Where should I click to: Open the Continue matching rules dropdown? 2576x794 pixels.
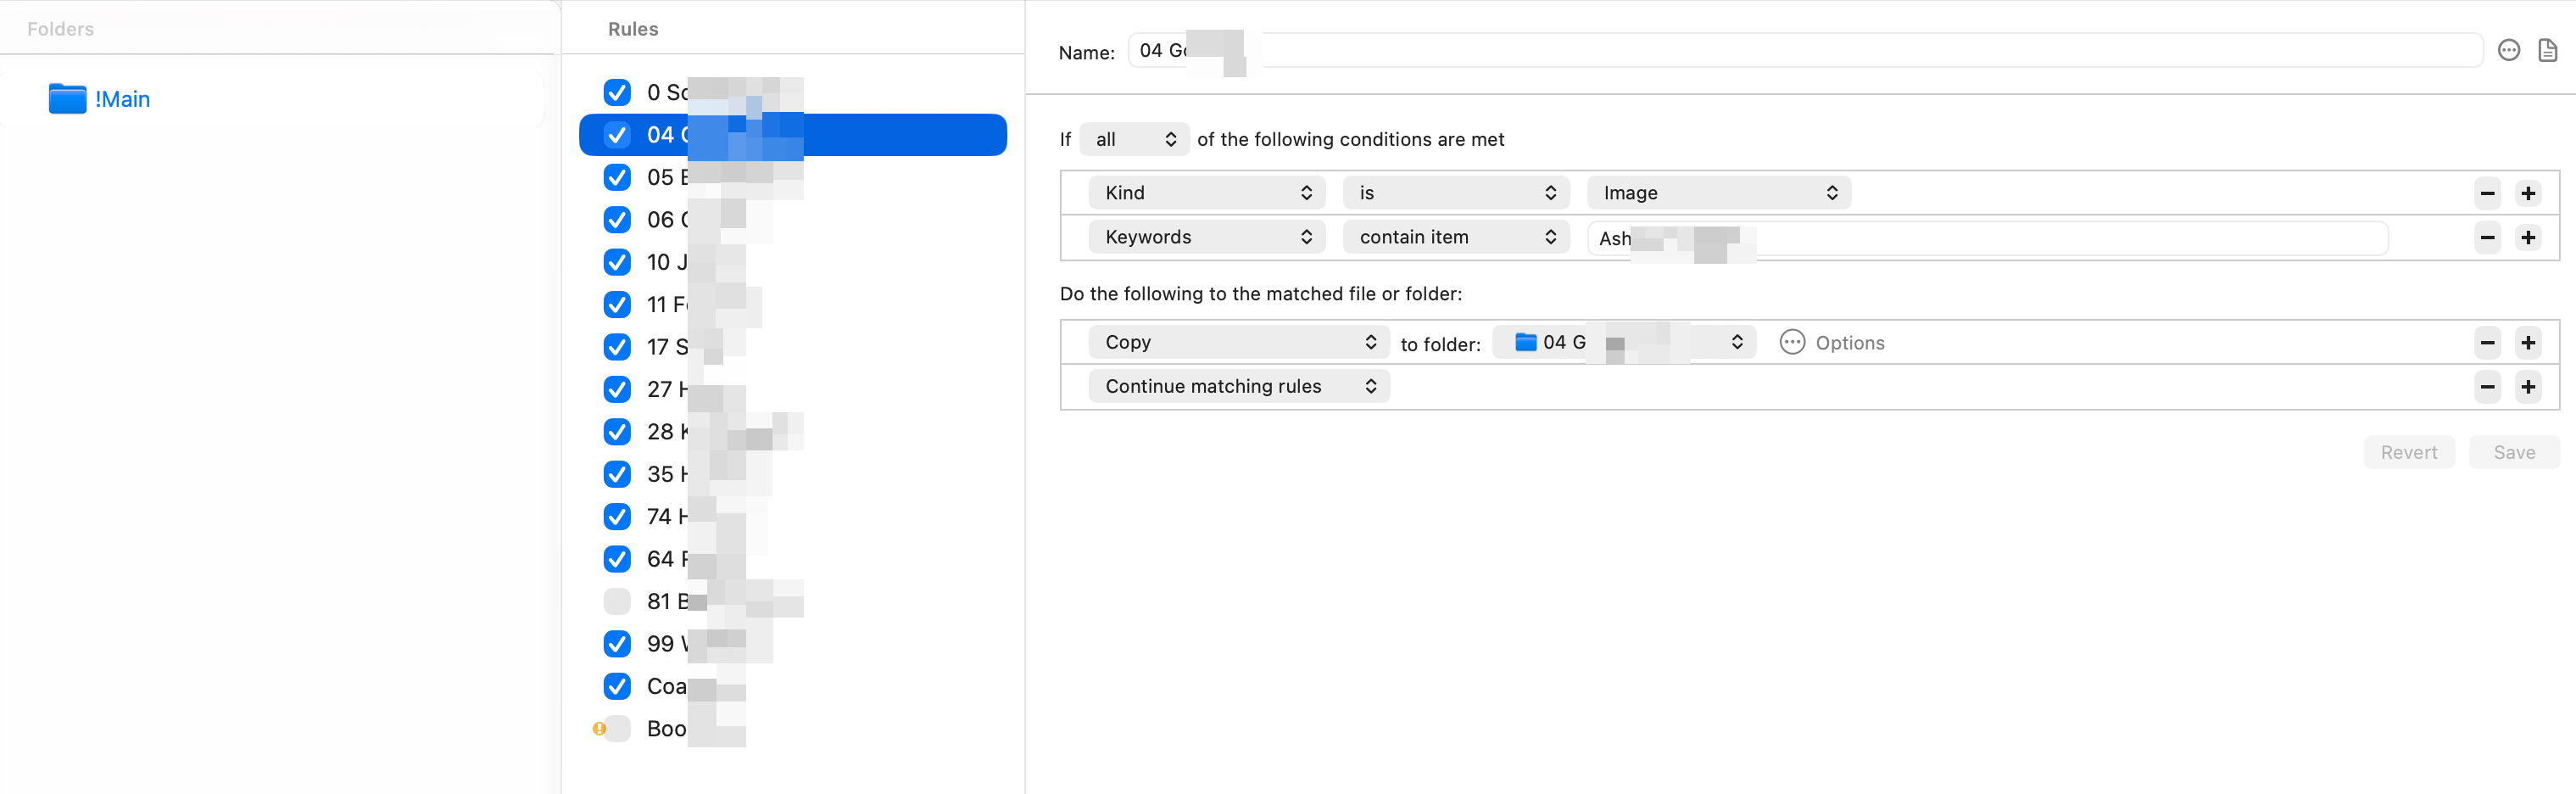click(x=1238, y=386)
